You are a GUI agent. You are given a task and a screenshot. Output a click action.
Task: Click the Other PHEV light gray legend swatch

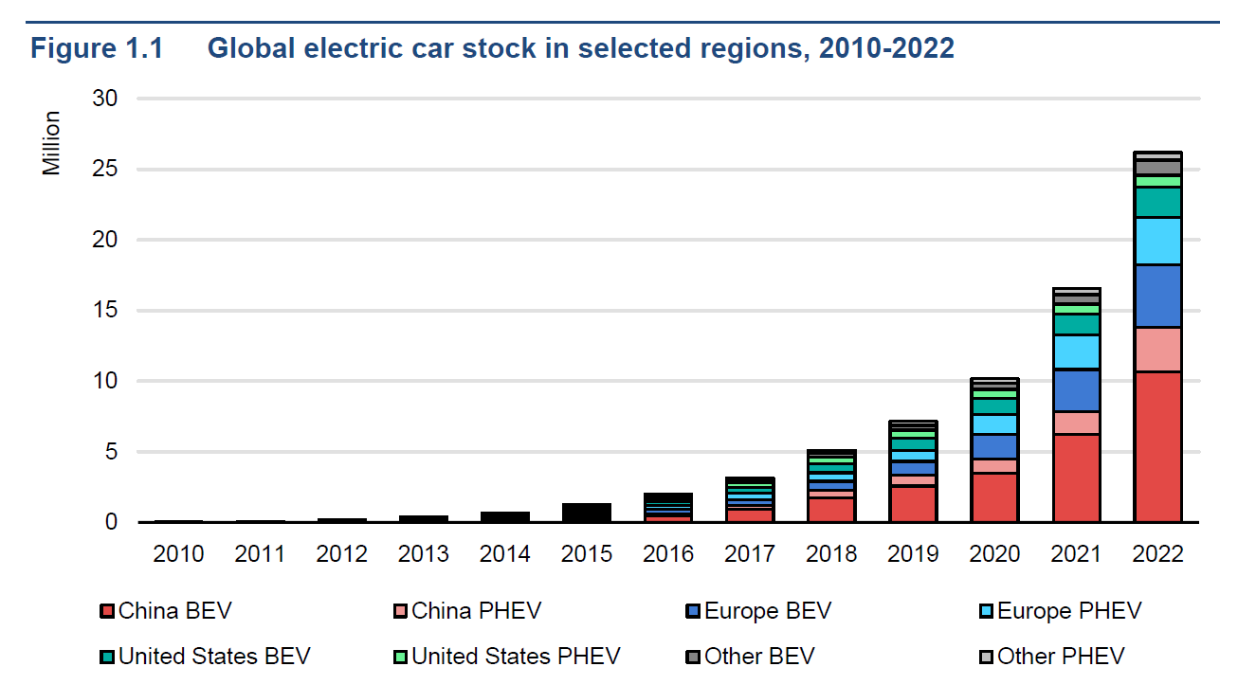(x=986, y=657)
